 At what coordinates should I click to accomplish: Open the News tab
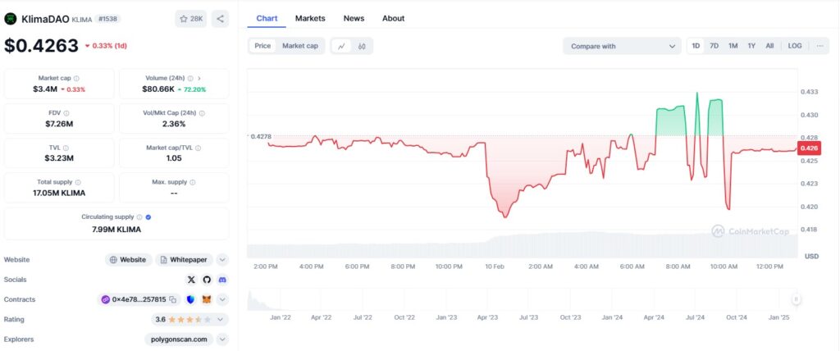(x=354, y=18)
